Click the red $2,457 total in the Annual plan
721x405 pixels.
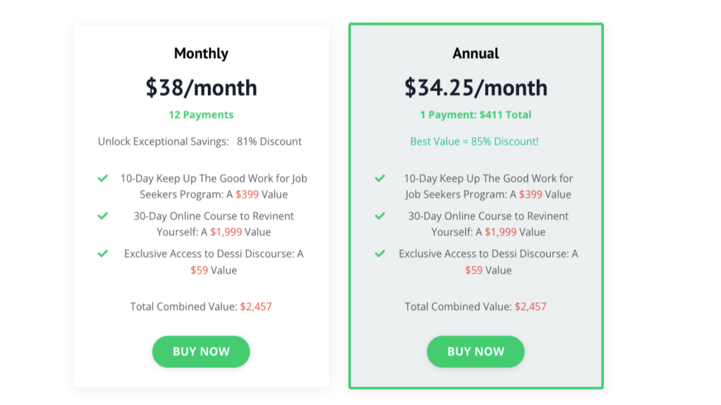[531, 307]
